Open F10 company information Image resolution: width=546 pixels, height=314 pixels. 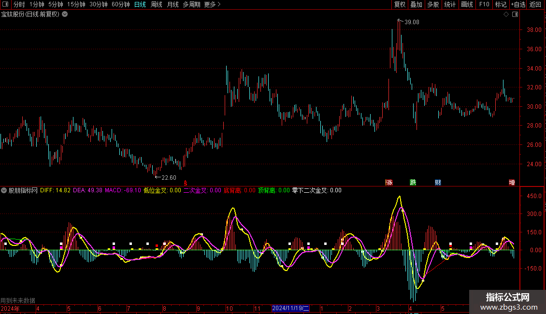tap(484, 4)
